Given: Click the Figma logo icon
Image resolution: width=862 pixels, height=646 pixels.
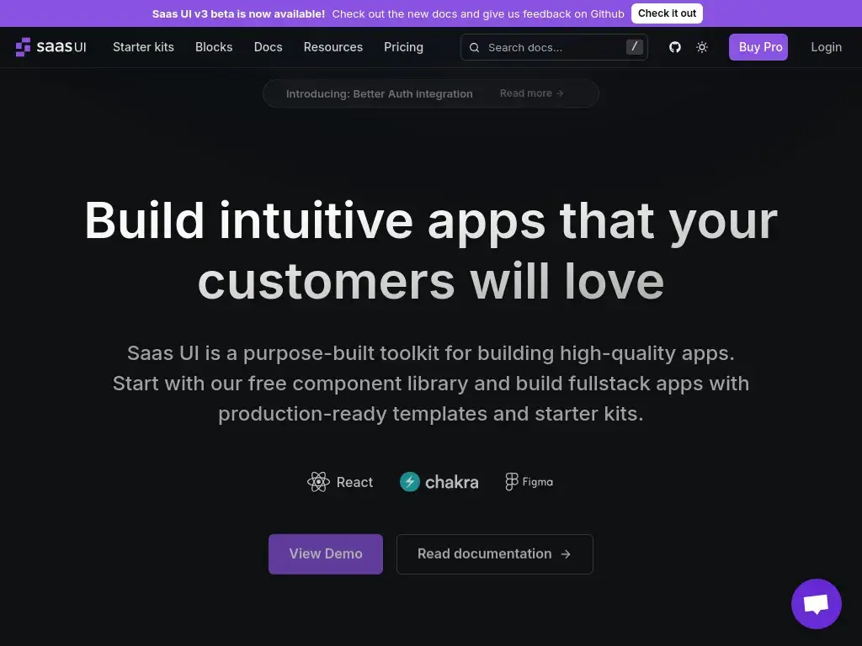Looking at the screenshot, I should click(511, 482).
